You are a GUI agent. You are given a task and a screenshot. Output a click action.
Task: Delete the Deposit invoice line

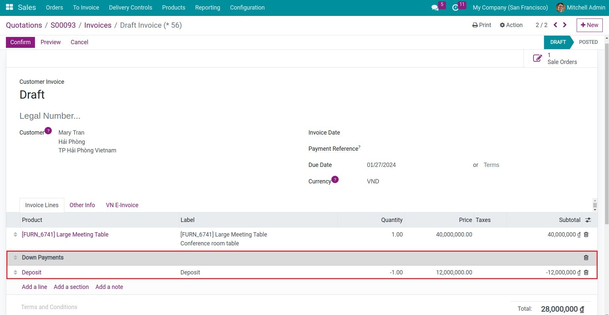point(586,272)
